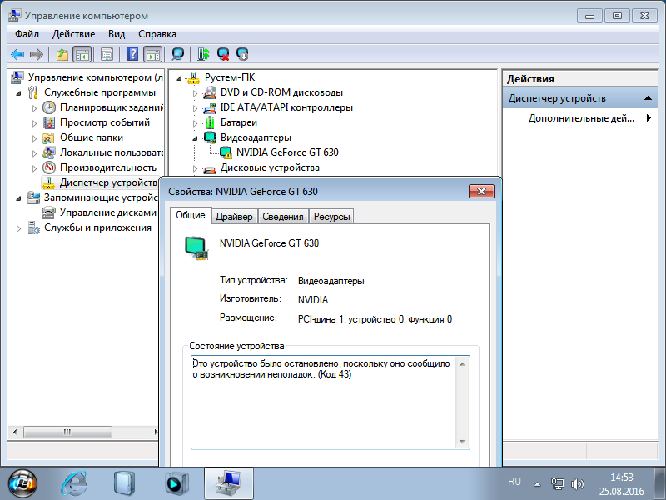Click the RU language indicator
The width and height of the screenshot is (666, 500).
tap(514, 482)
